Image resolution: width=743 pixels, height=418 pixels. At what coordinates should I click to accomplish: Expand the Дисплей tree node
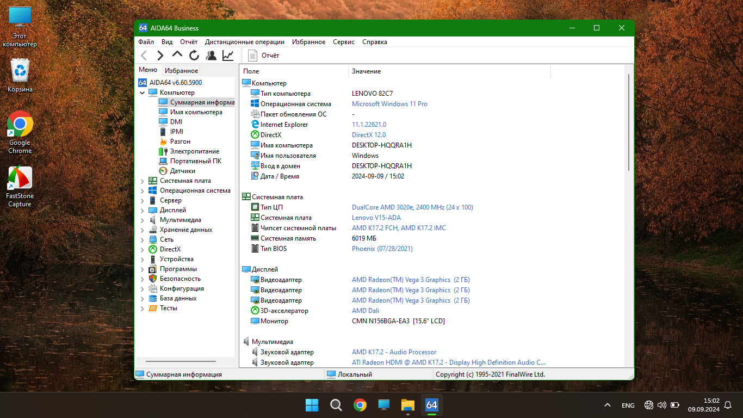tap(143, 211)
